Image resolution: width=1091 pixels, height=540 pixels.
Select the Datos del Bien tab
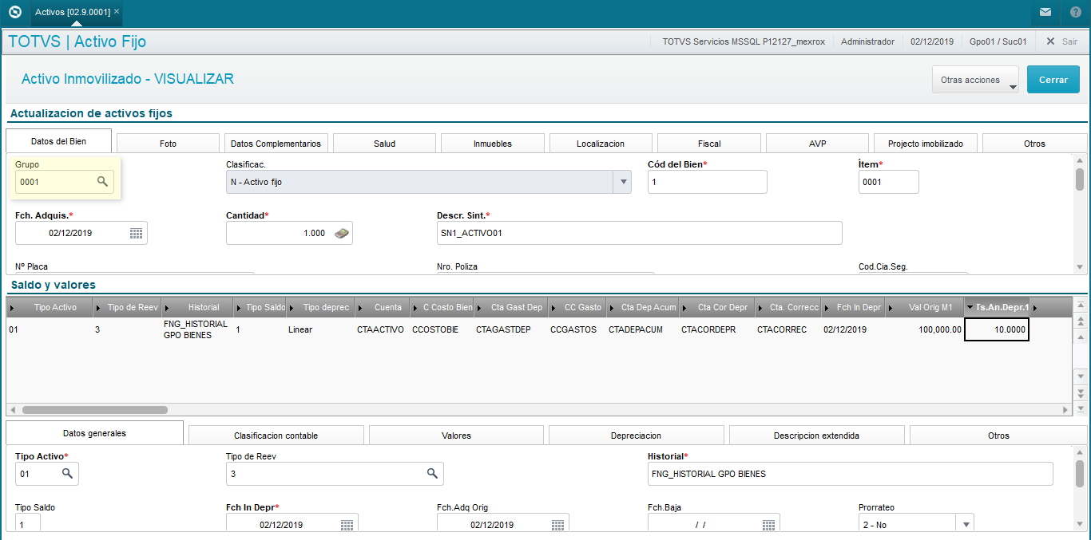(58, 140)
